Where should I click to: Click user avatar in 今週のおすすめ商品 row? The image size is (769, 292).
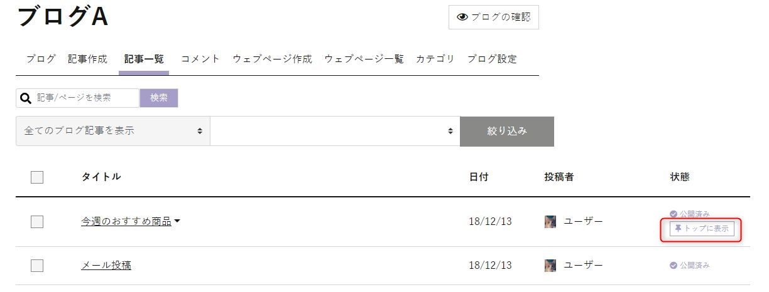click(x=550, y=221)
